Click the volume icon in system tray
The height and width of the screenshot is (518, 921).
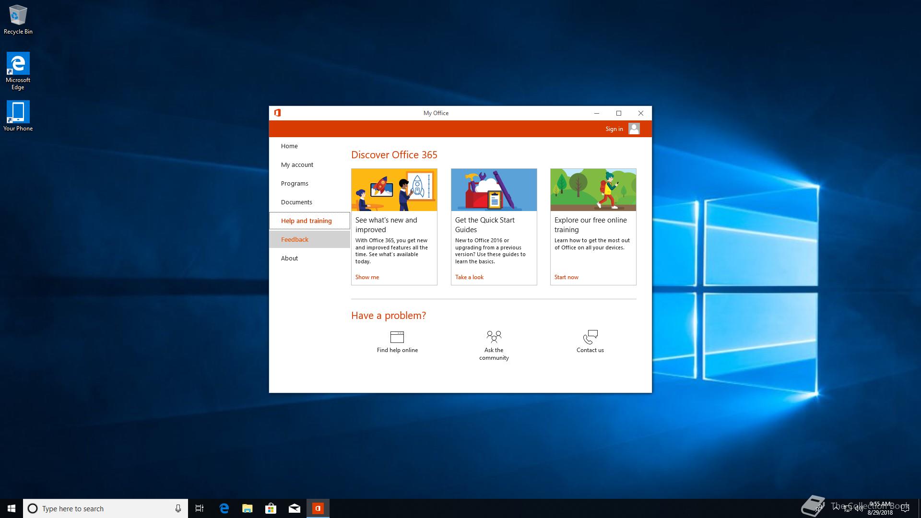click(x=859, y=508)
